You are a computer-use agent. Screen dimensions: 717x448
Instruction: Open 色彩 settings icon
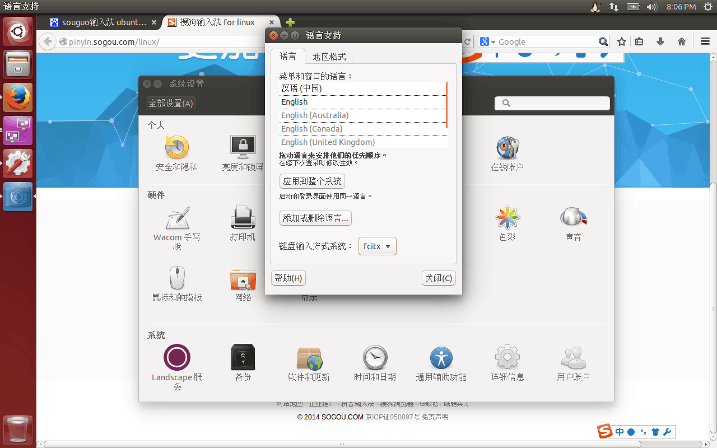pyautogui.click(x=507, y=223)
